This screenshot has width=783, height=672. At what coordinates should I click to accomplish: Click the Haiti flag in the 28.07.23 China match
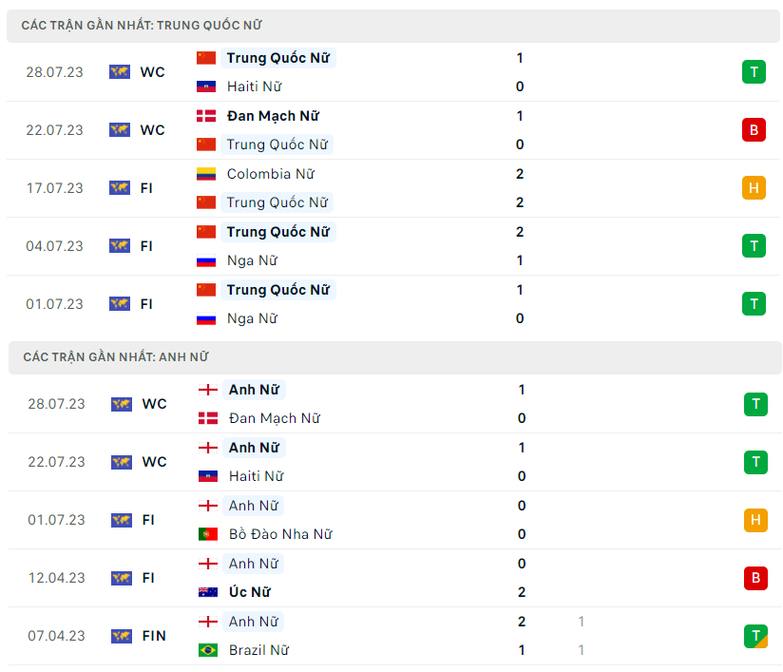point(206,86)
